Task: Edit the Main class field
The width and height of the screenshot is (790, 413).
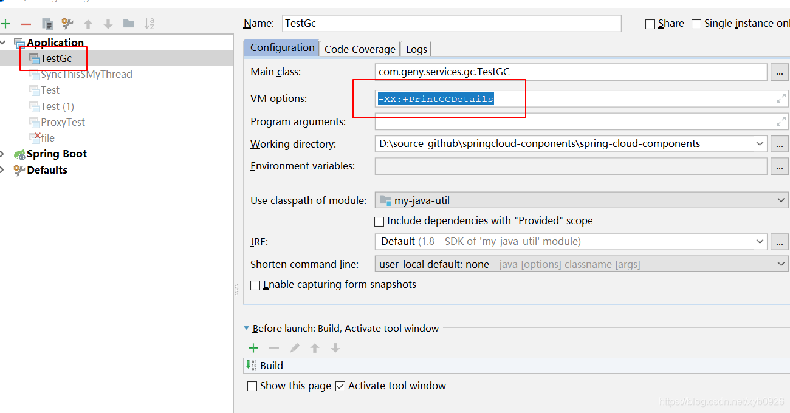Action: point(571,72)
